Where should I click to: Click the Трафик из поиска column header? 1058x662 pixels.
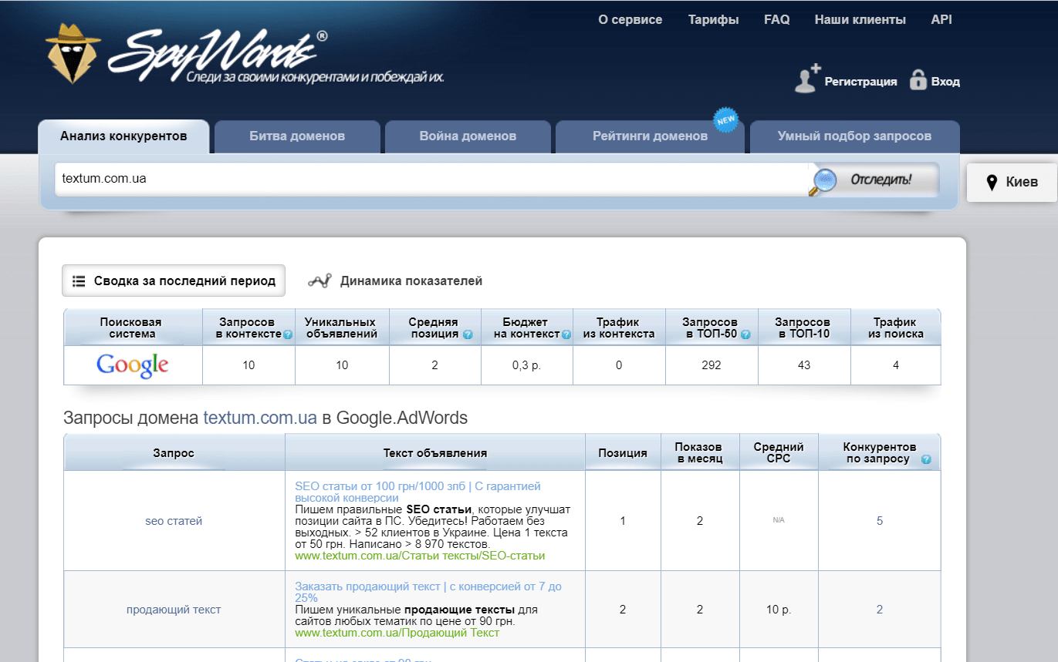click(895, 328)
